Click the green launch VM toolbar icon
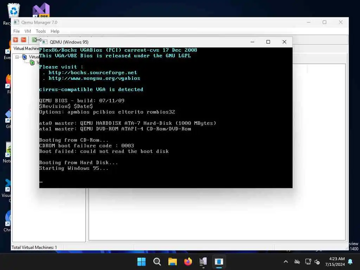Screen dimensions: 360x270 [x=34, y=40]
